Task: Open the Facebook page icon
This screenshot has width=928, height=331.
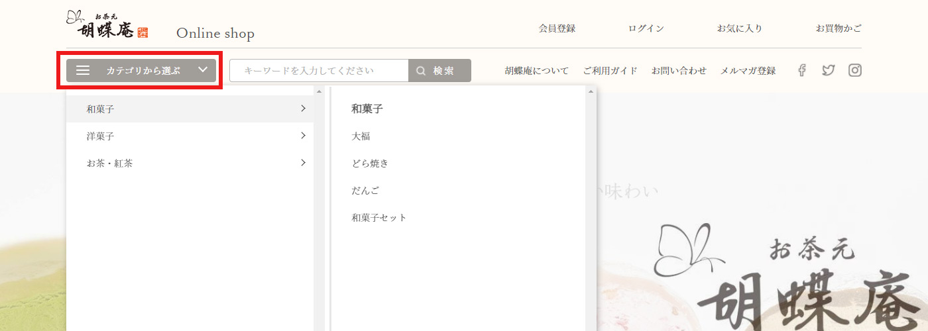Action: tap(801, 70)
